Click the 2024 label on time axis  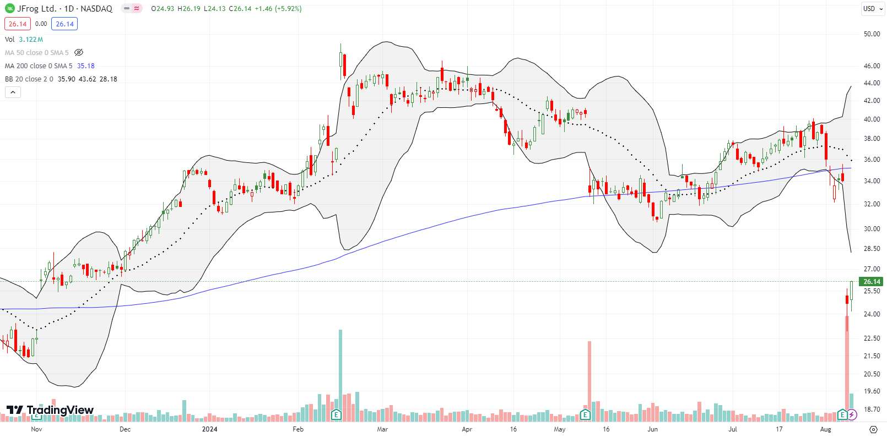(209, 429)
